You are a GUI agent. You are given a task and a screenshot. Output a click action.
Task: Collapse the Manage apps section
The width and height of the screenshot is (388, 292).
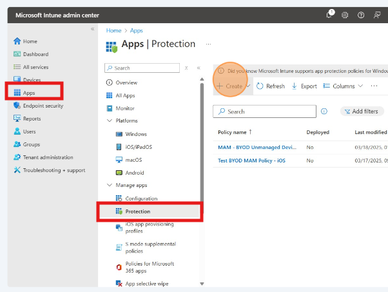tap(109, 185)
